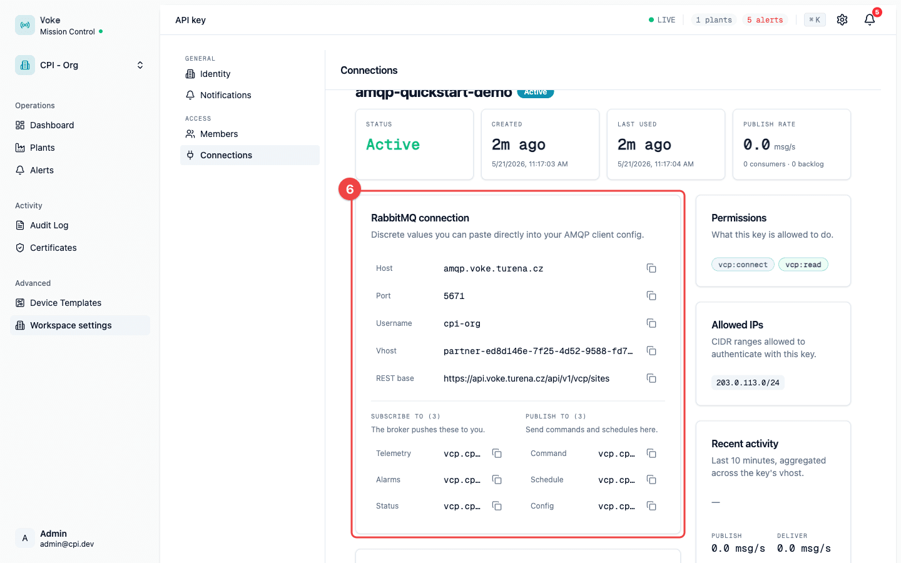Image resolution: width=901 pixels, height=563 pixels.
Task: Open the Audit Log
Action: (x=80, y=225)
